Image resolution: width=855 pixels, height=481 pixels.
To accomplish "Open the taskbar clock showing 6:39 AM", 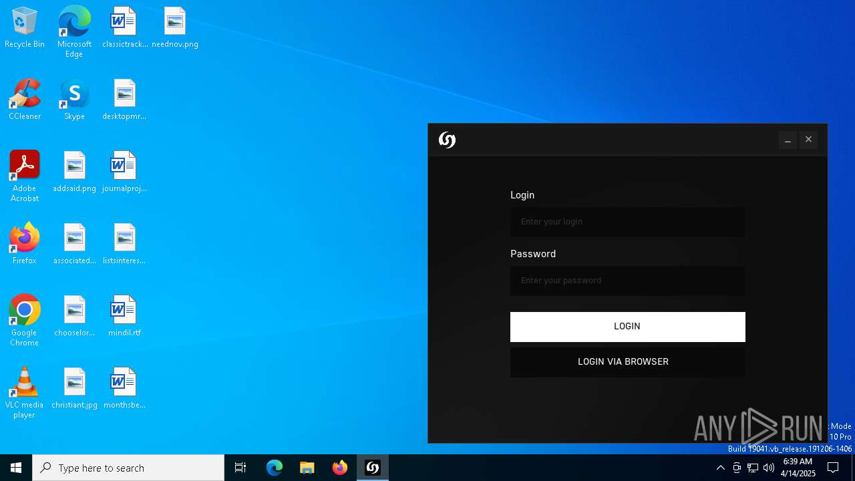I will pos(798,468).
